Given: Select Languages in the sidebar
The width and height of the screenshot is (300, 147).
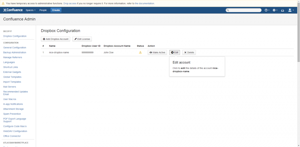Looking at the screenshot, I should point(9,62).
